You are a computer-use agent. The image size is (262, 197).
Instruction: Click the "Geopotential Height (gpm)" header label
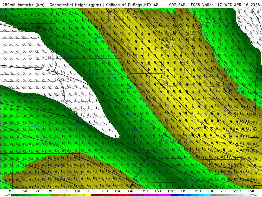75,5
